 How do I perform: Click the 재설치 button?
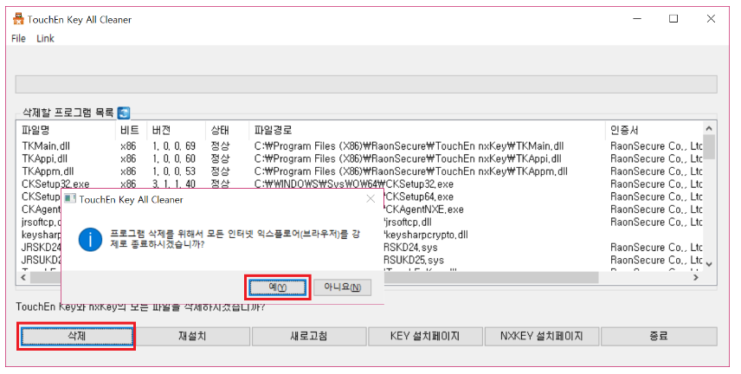pos(192,336)
